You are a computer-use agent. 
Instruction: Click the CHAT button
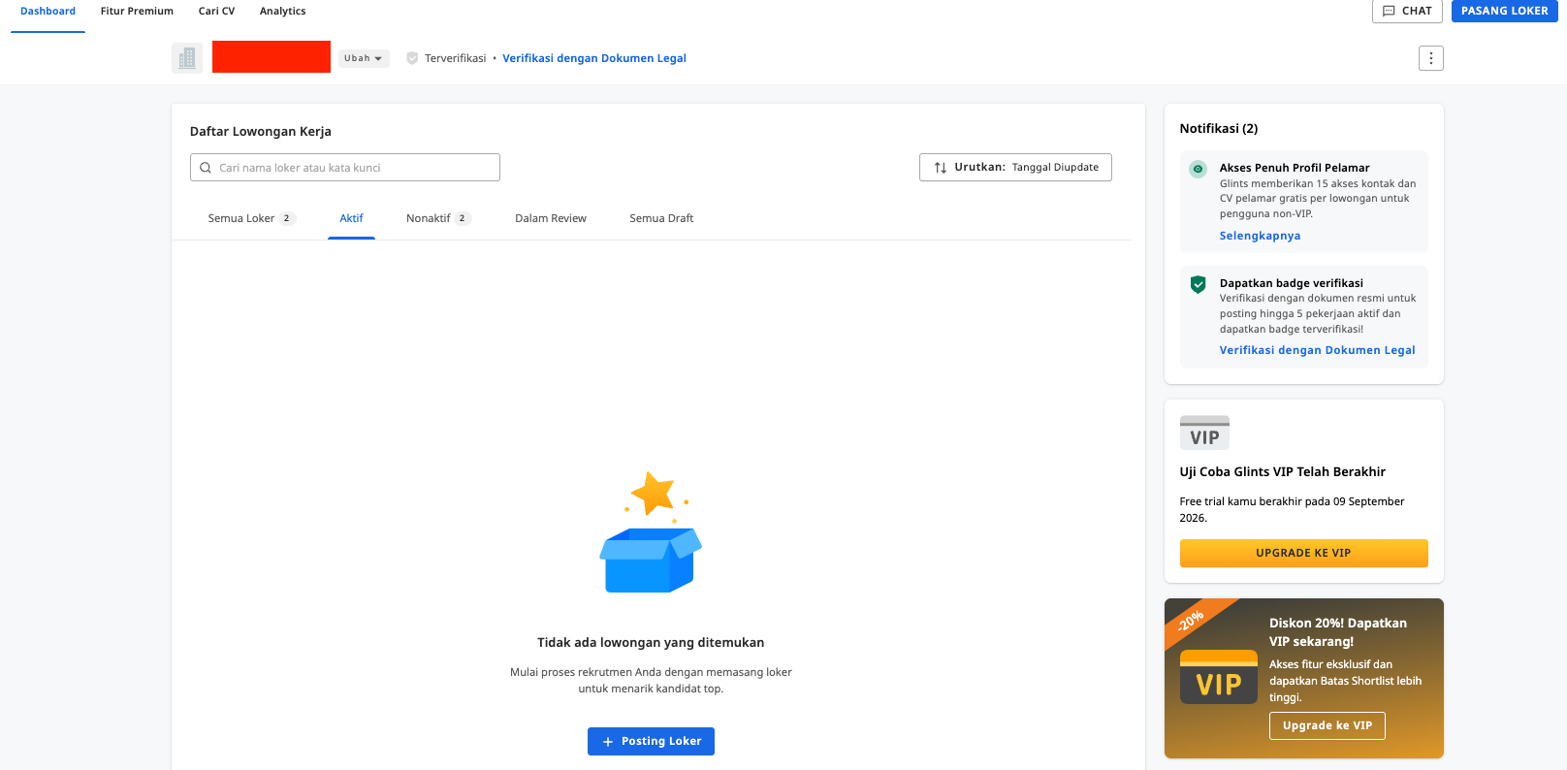1407,11
